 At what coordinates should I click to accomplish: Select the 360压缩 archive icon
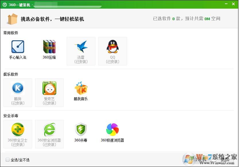tap(49, 47)
